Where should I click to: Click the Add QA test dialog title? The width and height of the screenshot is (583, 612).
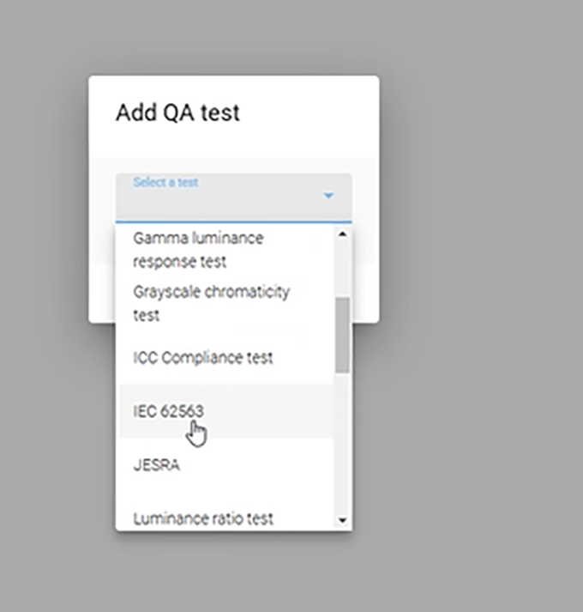[x=177, y=112]
